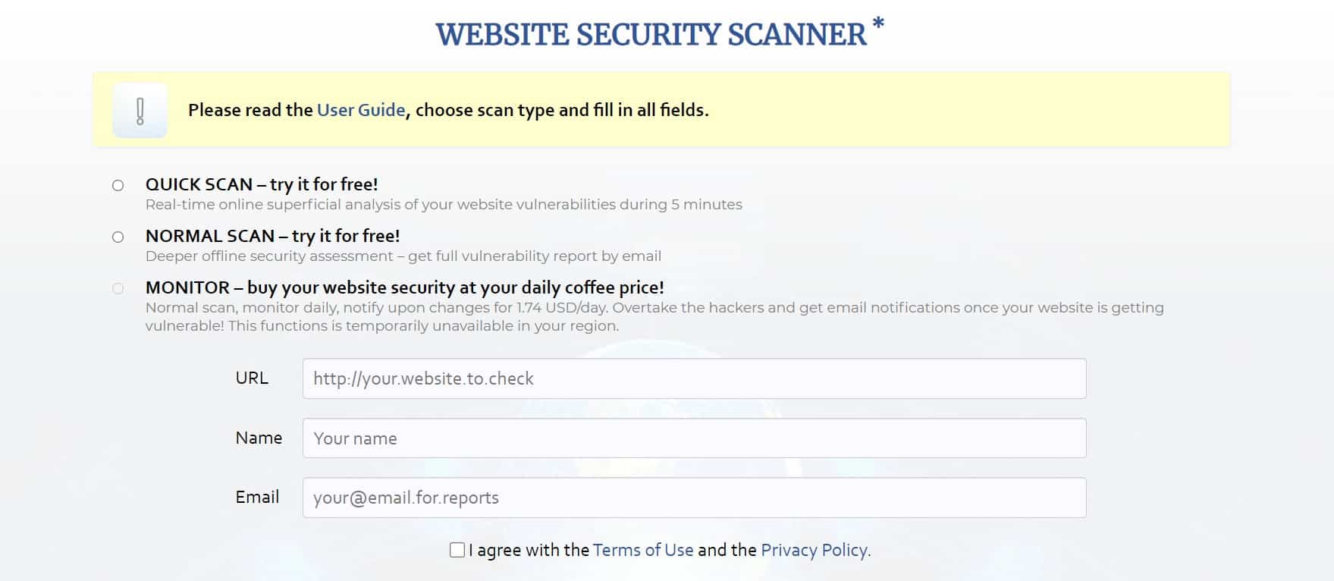This screenshot has width=1334, height=581.
Task: Click the QUICK SCAN bold label text
Action: [262, 184]
